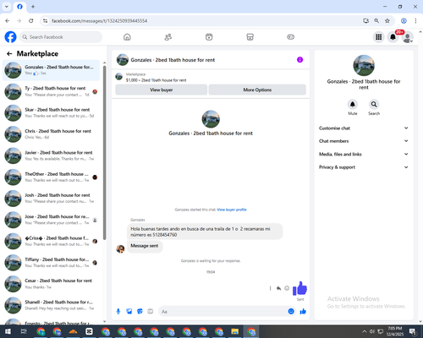Open the Windows Start menu
423x338 pixels.
[x=8, y=331]
